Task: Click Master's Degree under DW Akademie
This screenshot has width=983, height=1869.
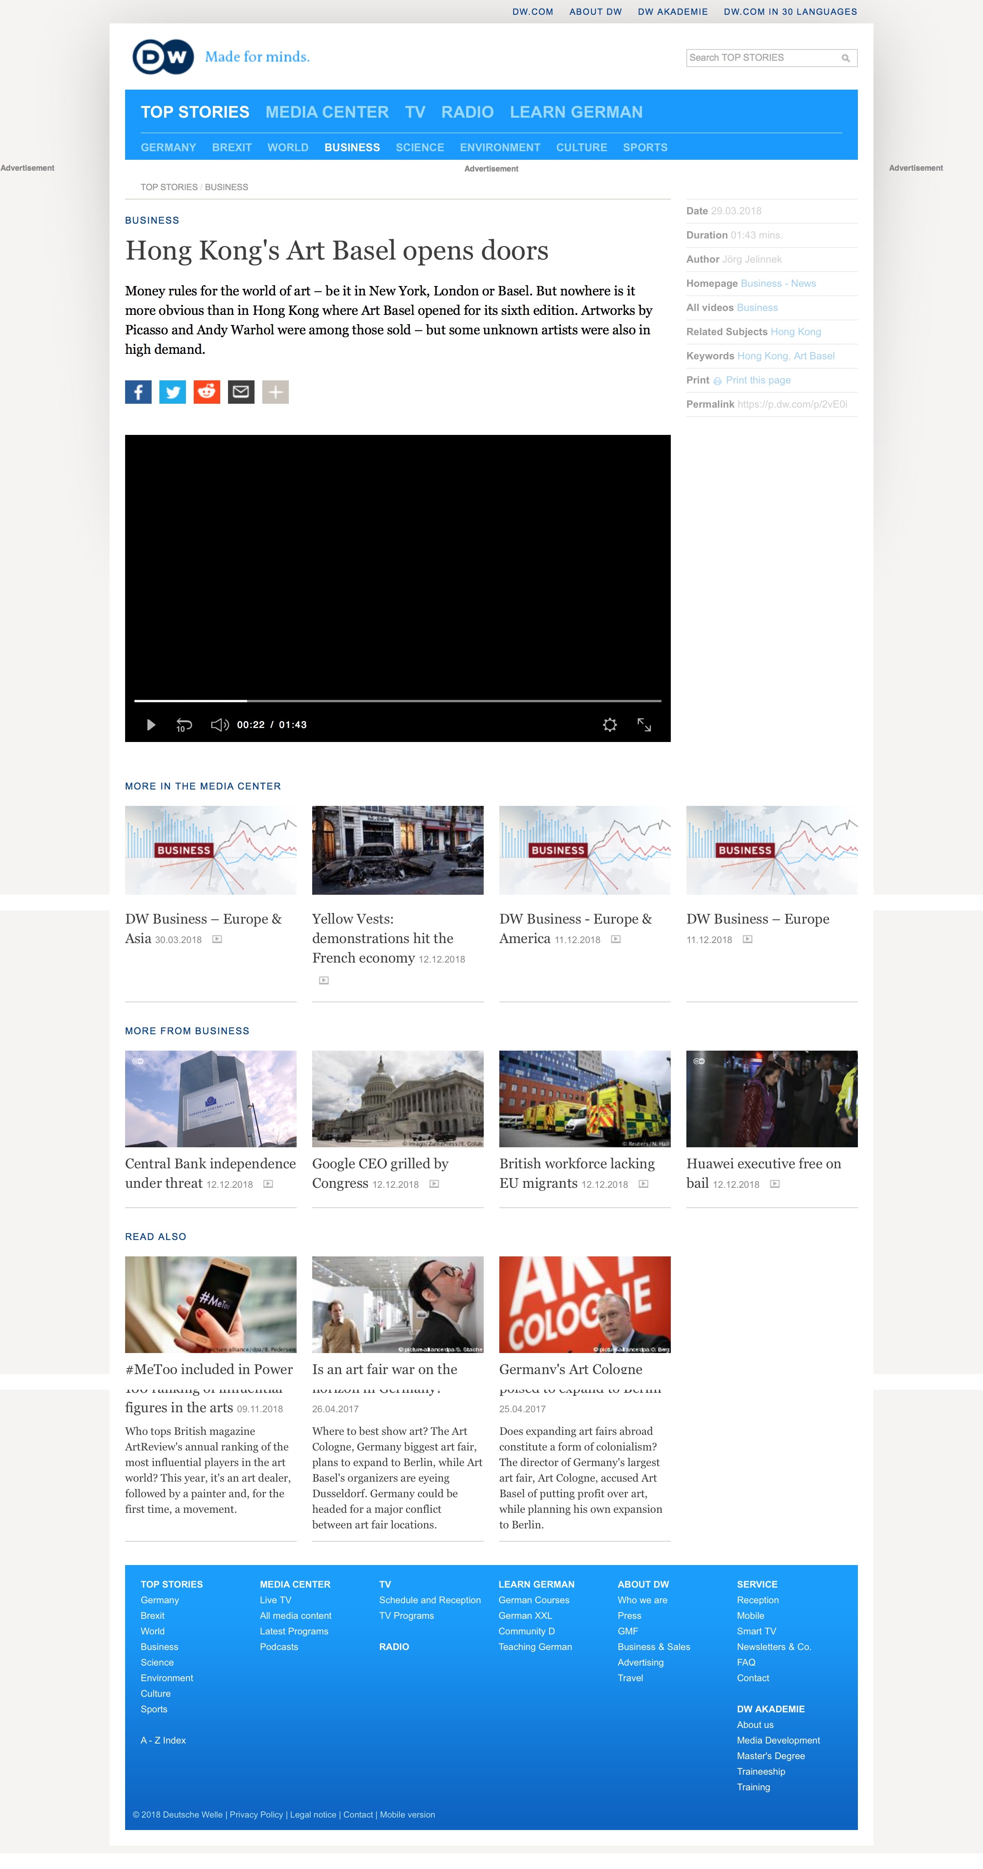Action: coord(771,1756)
